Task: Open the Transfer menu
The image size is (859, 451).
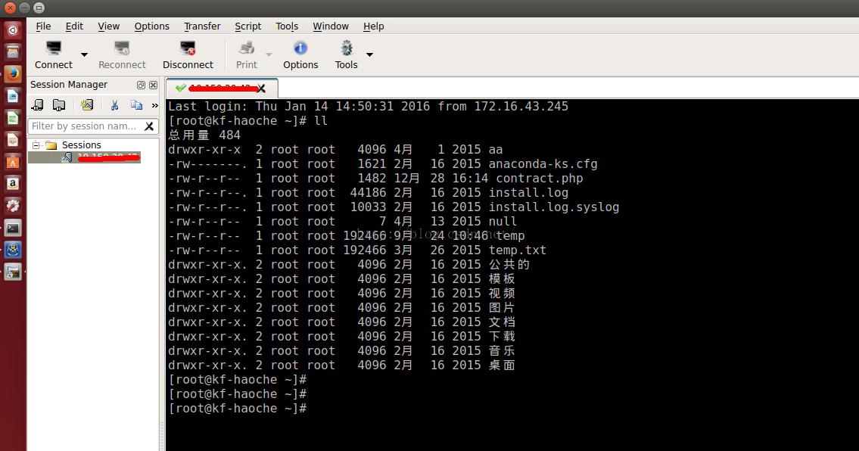Action: coord(201,26)
